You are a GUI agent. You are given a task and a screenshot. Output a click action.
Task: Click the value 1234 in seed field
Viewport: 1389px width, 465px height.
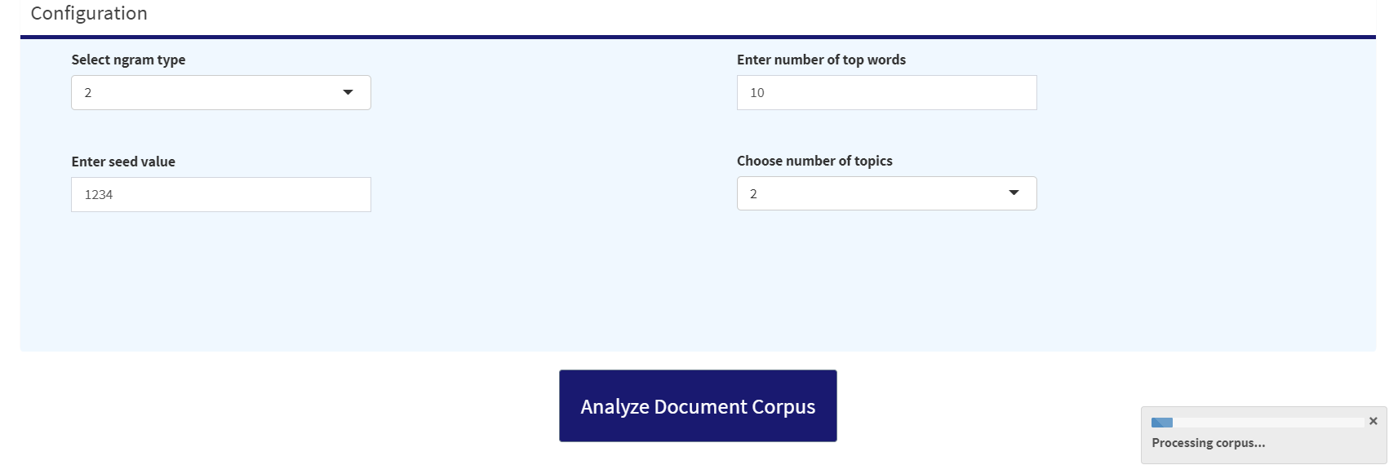point(99,195)
